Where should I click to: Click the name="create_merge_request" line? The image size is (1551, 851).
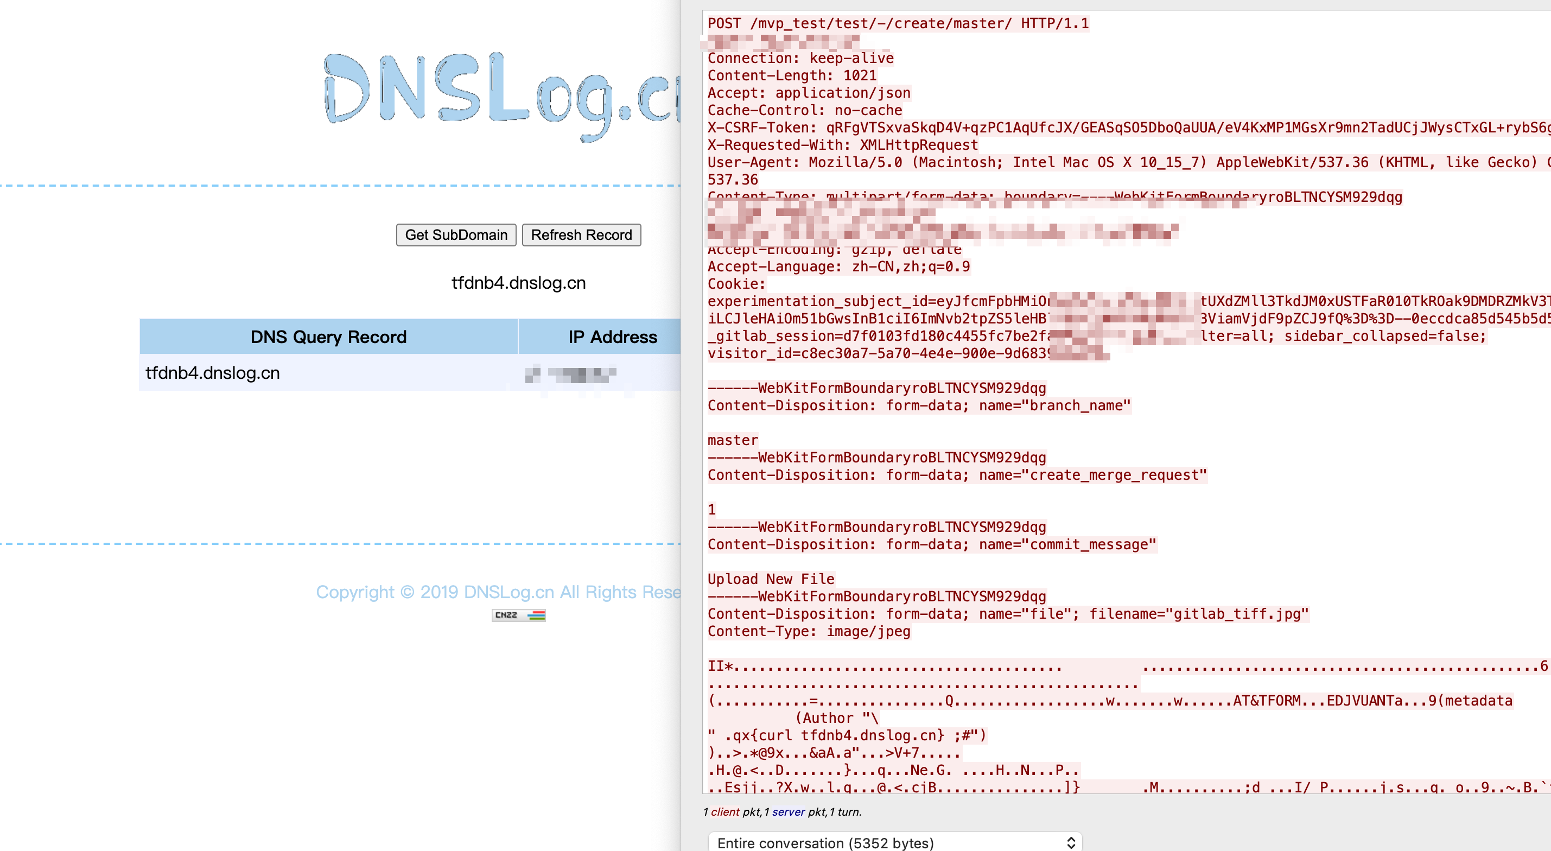coord(957,475)
